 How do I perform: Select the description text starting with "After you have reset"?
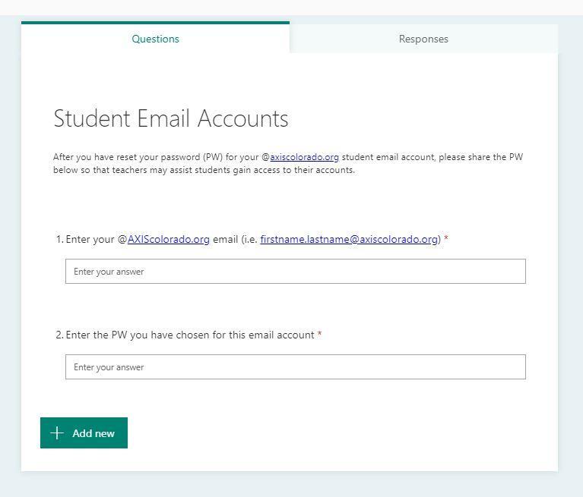coord(288,163)
